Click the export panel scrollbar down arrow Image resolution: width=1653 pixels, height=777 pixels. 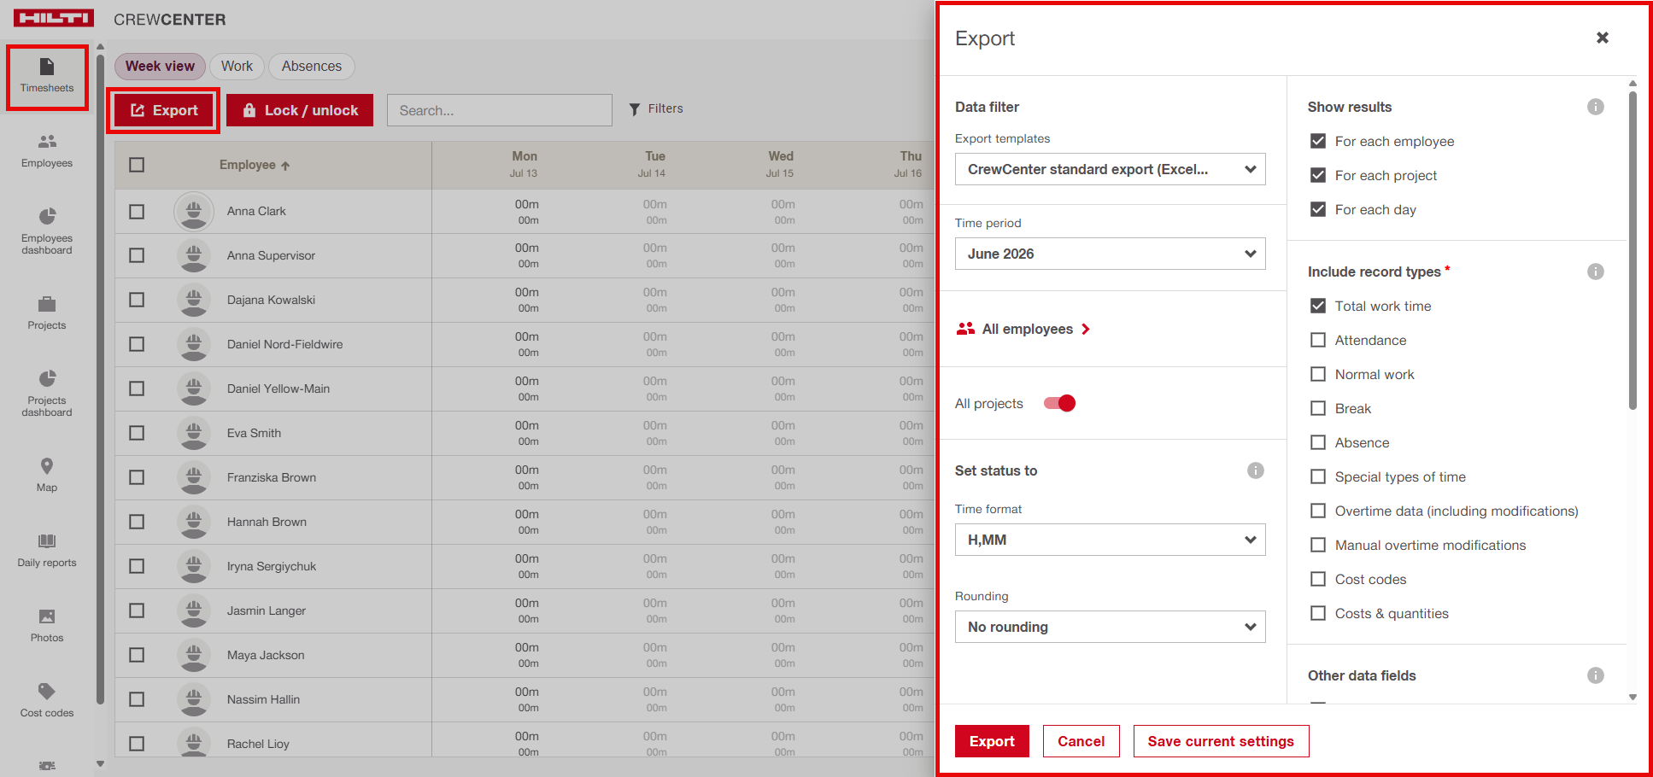(x=1632, y=697)
